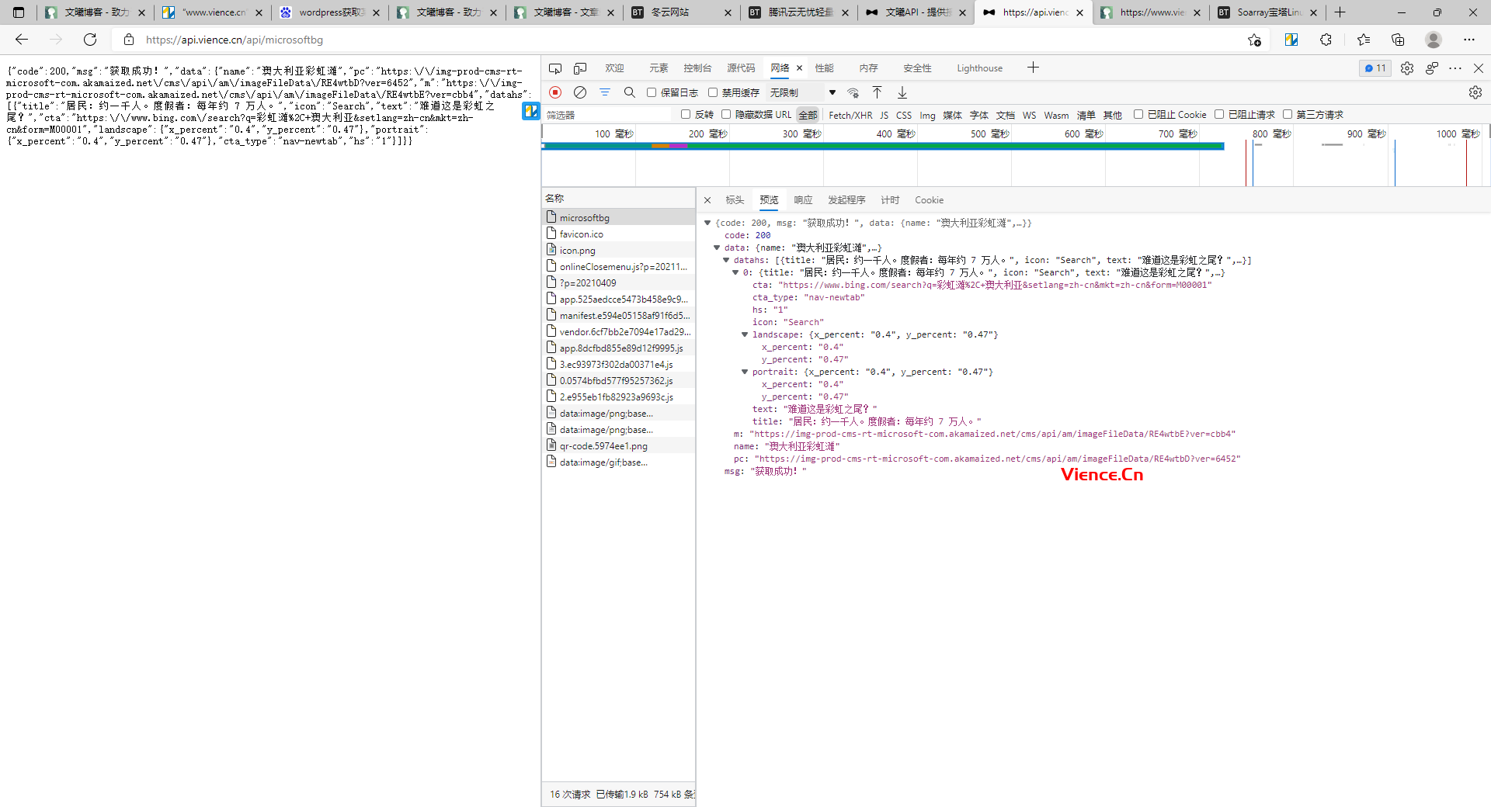Activate the inspect element picker
The image size is (1491, 807).
coord(555,68)
